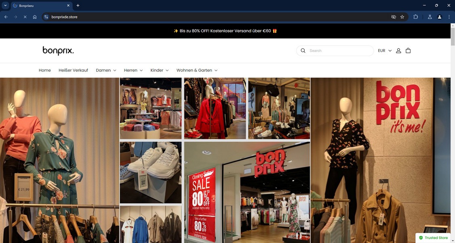Click the hanging jackets rack photo
The height and width of the screenshot is (243, 455).
point(151,224)
